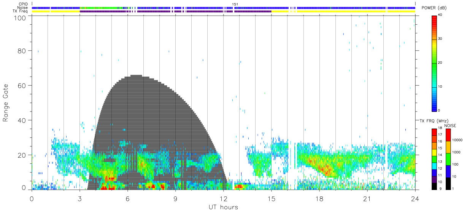
Task: Click the 24 tick on UT hours axis
Action: coord(415,198)
